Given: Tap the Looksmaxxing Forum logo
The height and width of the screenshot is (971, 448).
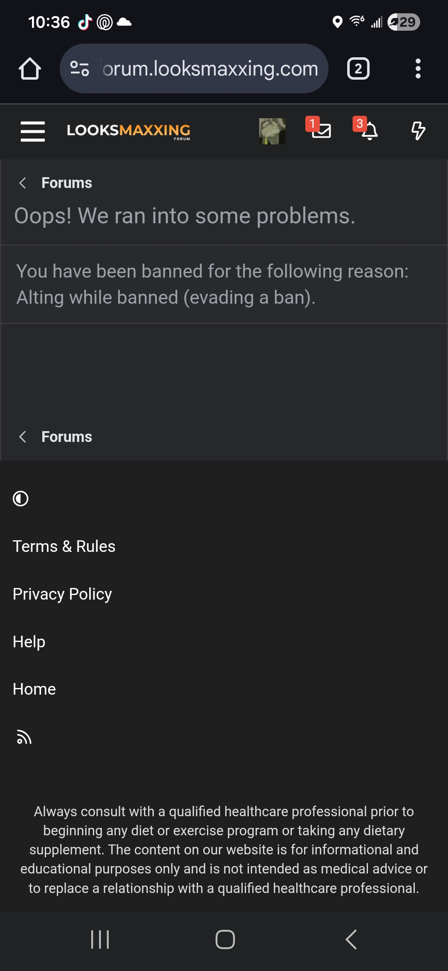Looking at the screenshot, I should pos(129,131).
